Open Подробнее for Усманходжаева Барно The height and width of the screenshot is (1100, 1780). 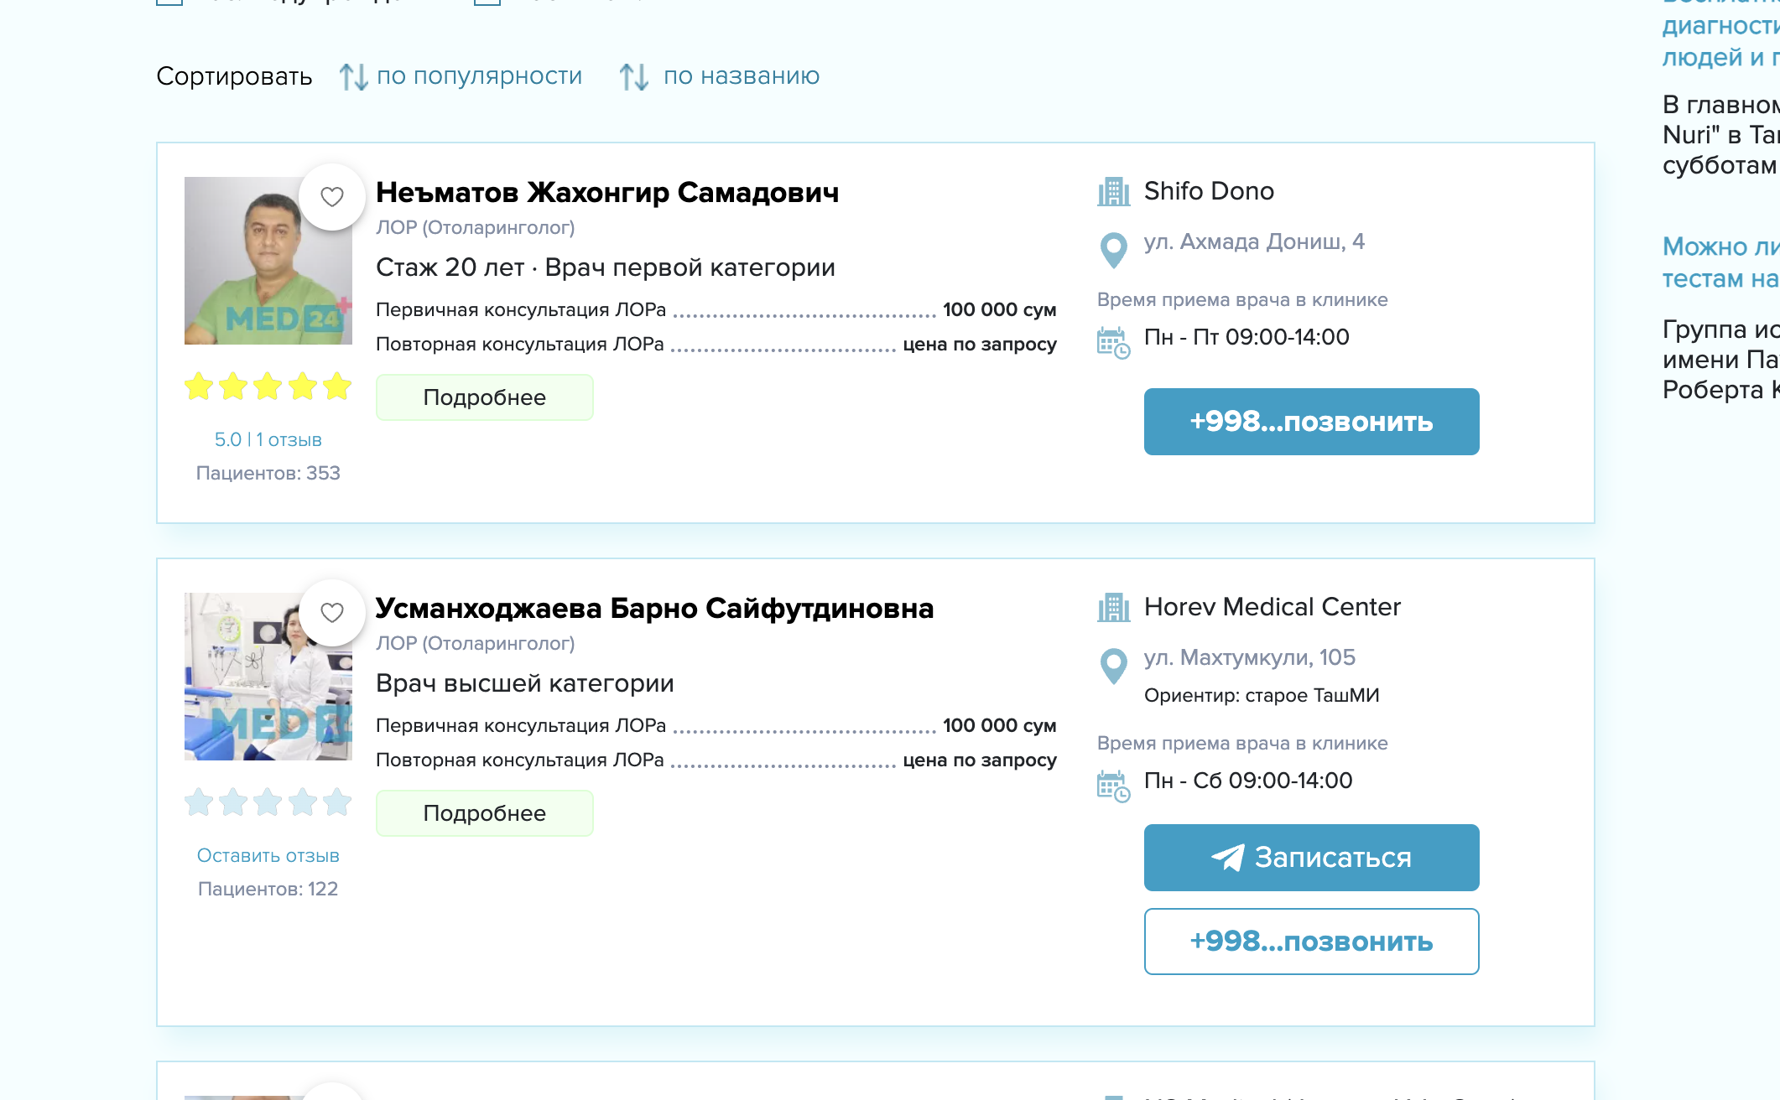pyautogui.click(x=484, y=813)
